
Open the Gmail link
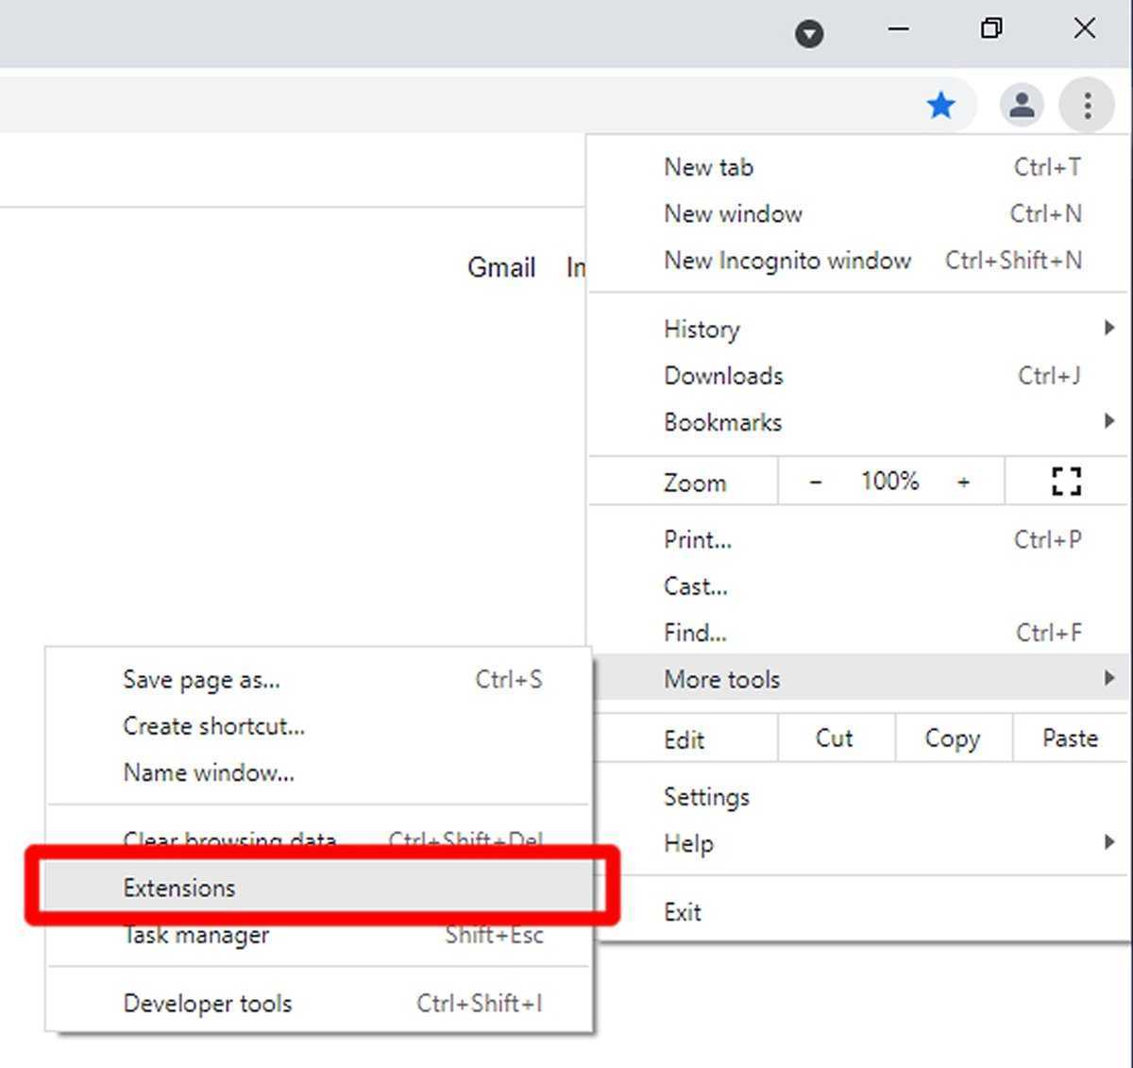[501, 267]
